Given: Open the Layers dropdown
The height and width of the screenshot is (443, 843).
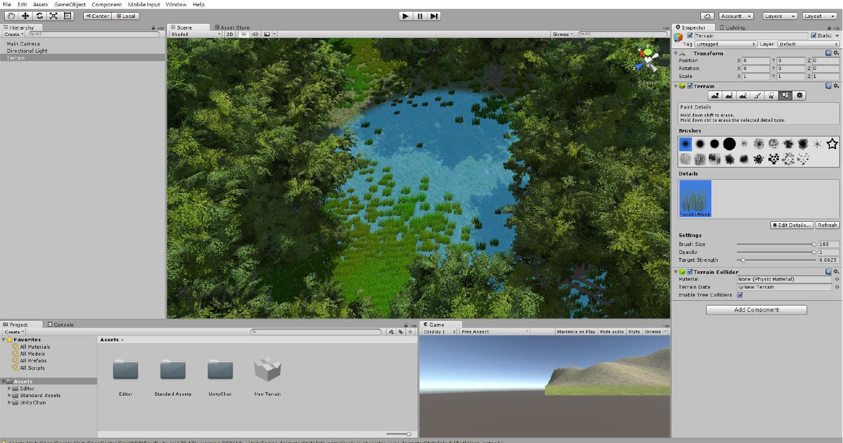Looking at the screenshot, I should [x=779, y=16].
